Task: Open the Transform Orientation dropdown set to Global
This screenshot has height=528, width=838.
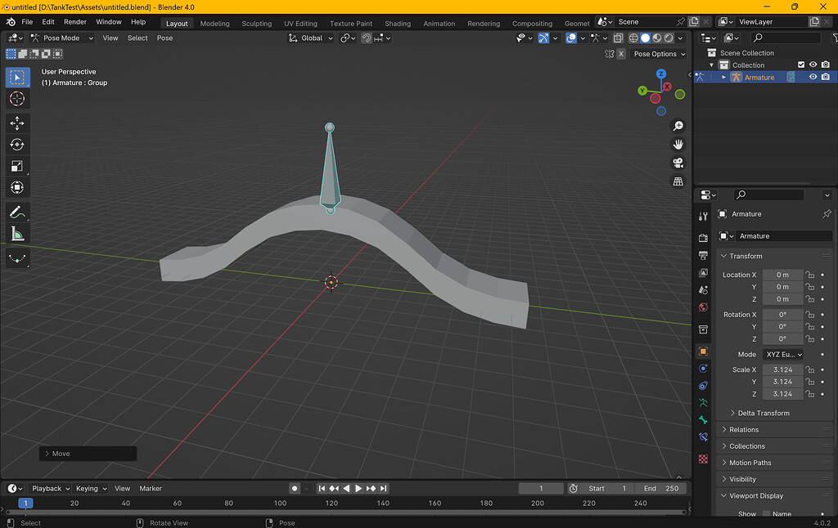Action: [x=311, y=38]
